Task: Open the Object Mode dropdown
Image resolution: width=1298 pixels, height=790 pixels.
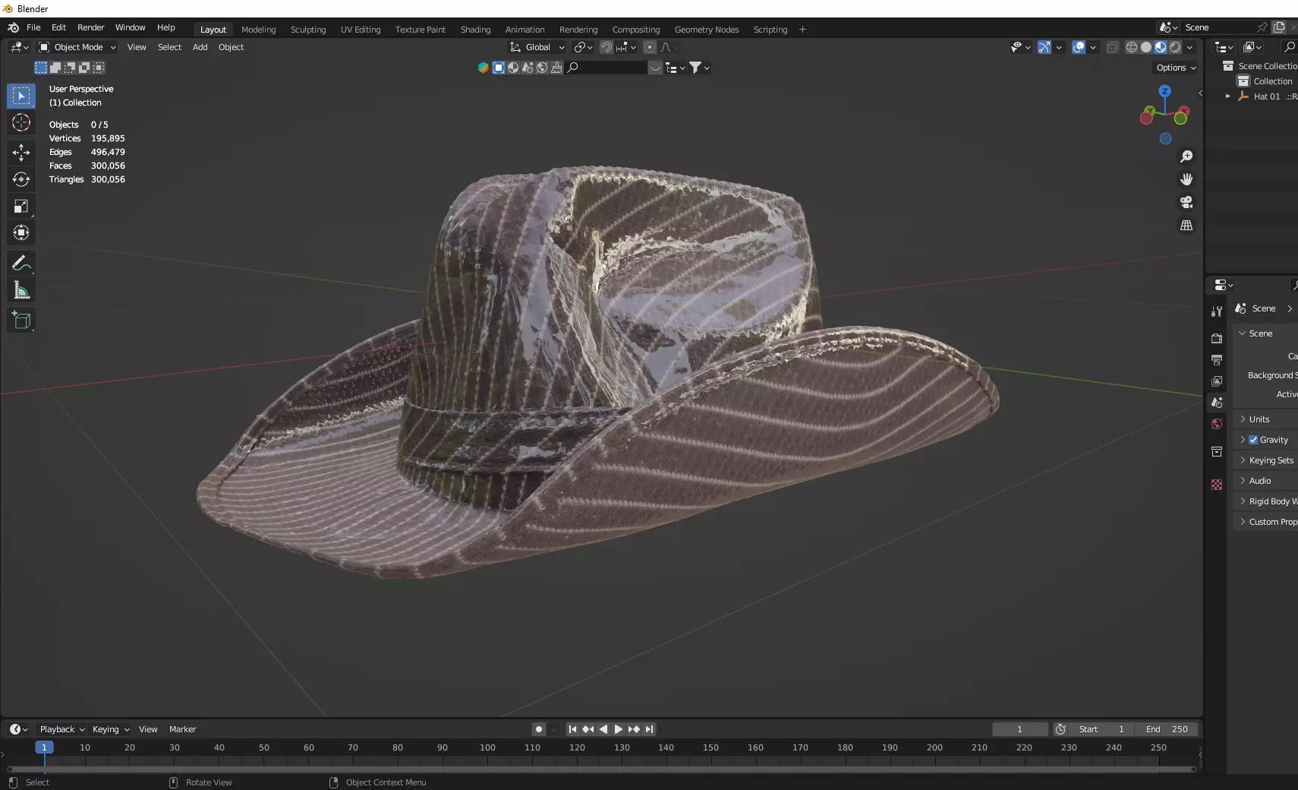Action: [77, 47]
